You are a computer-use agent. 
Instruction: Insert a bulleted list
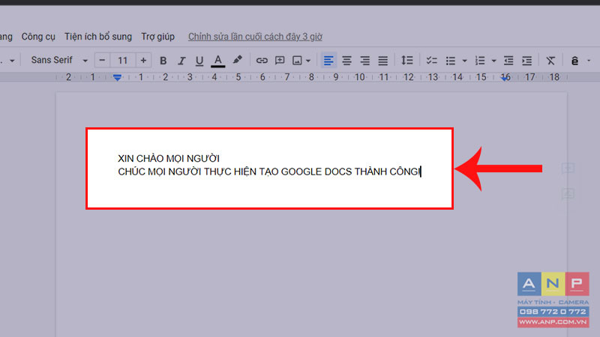pyautogui.click(x=451, y=61)
